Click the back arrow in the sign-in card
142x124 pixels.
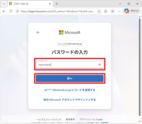(38, 32)
